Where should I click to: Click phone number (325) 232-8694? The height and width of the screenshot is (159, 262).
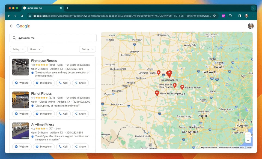[74, 133]
